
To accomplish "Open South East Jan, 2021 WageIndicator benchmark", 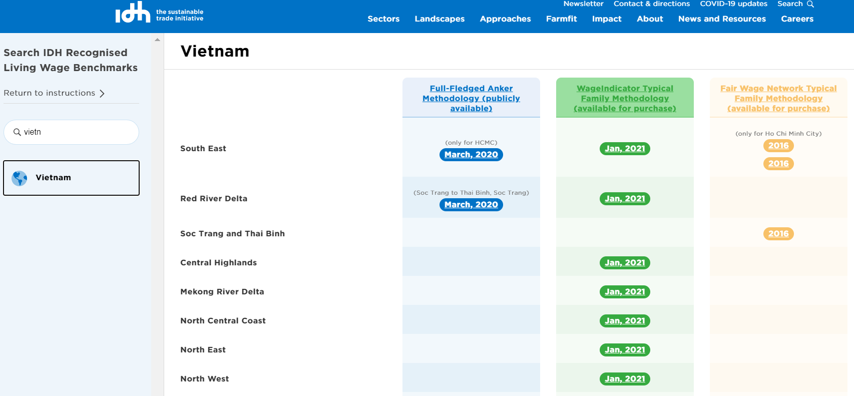I will (x=625, y=149).
